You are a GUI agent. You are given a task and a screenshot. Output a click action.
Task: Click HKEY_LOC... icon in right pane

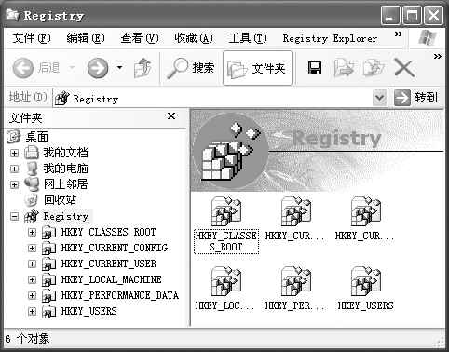[226, 281]
